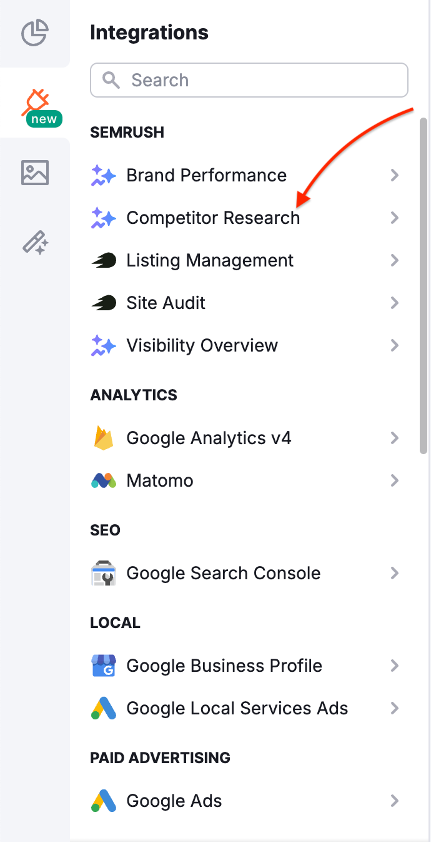The width and height of the screenshot is (431, 842).
Task: Open the Matomo integration
Action: (x=159, y=480)
